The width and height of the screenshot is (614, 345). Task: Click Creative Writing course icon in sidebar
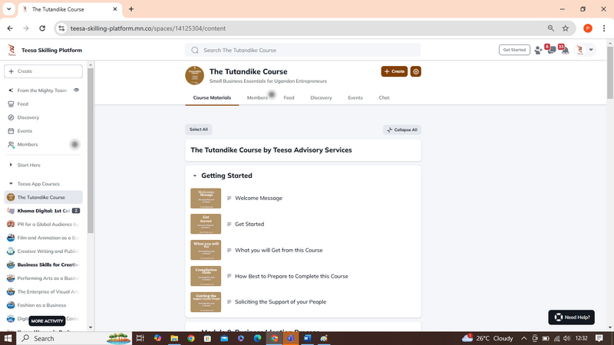coord(11,251)
